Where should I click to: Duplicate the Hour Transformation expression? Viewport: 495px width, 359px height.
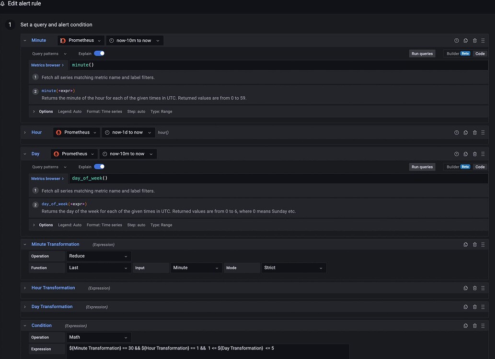(x=465, y=288)
